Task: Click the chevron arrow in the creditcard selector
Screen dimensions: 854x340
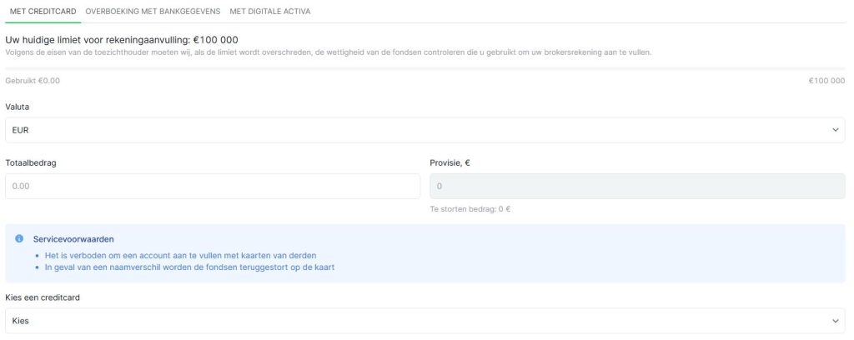Action: pyautogui.click(x=836, y=320)
